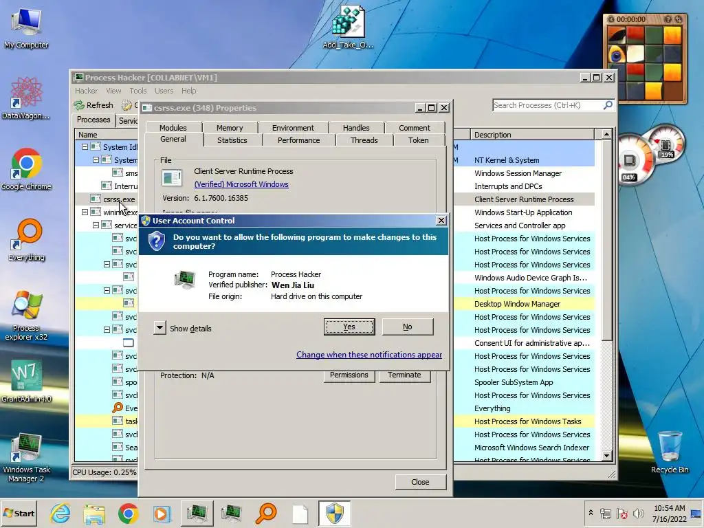Click UAC shield icon in taskbar
The width and height of the screenshot is (704, 528).
(335, 513)
